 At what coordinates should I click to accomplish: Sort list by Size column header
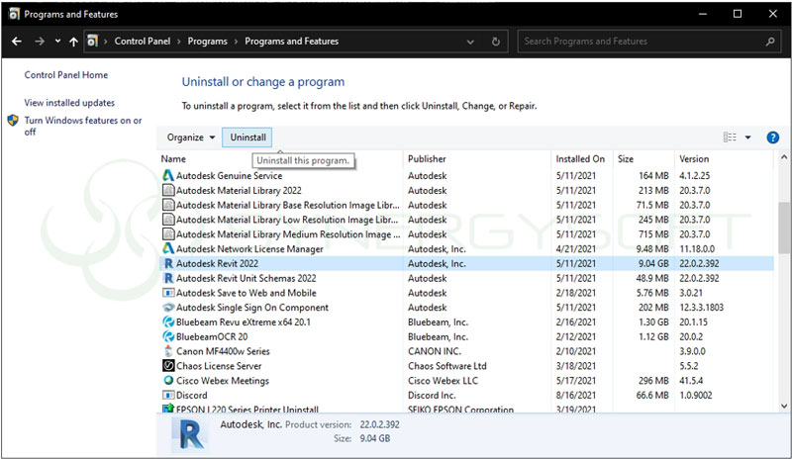pos(626,158)
